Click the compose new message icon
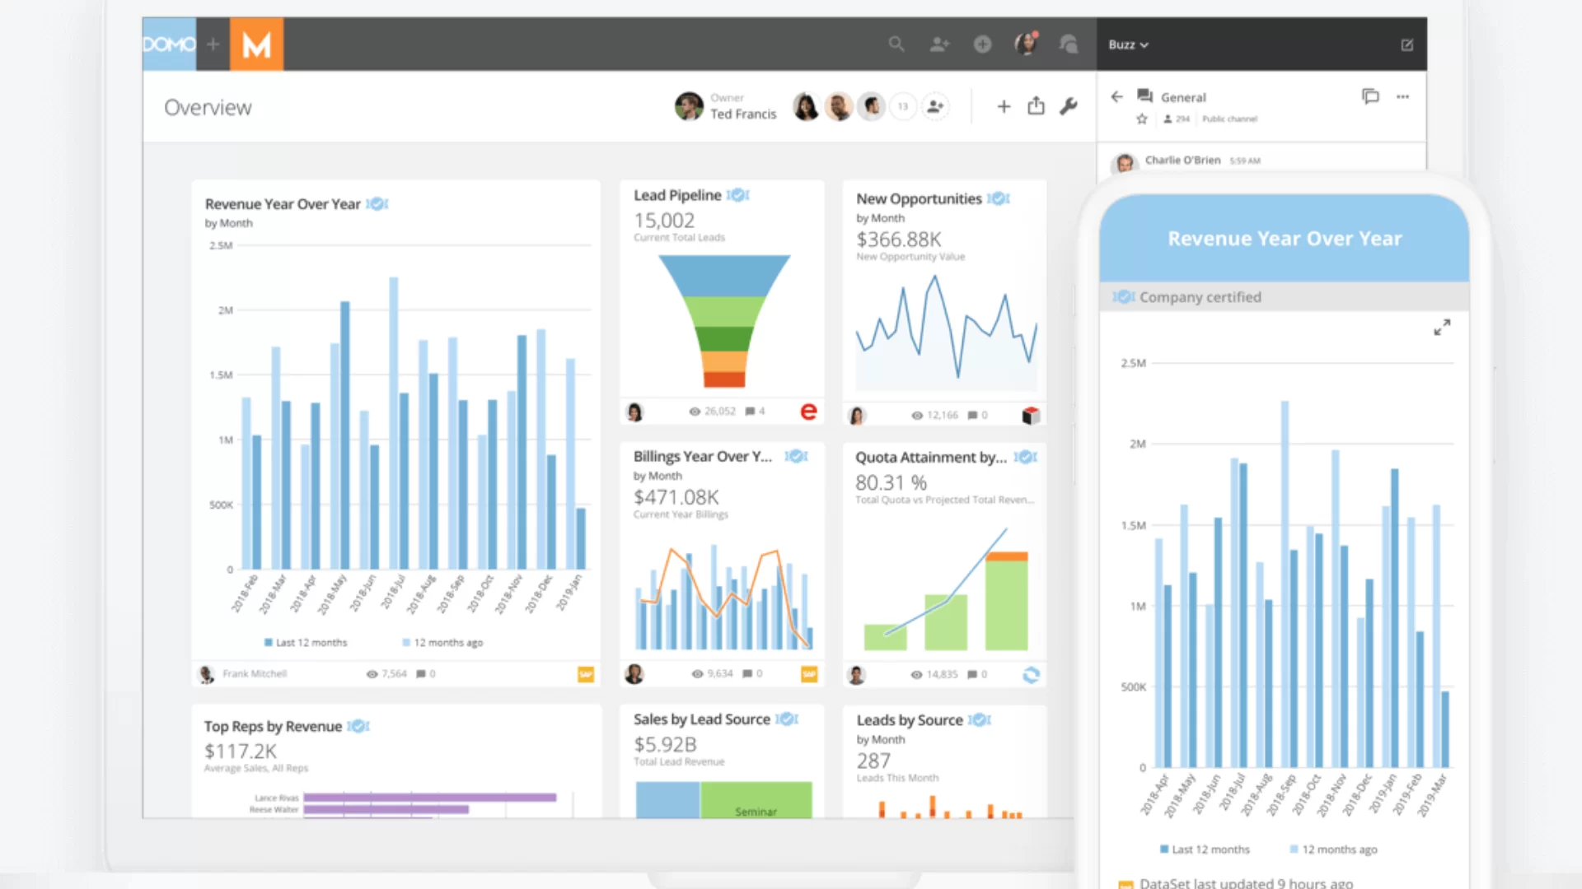The height and width of the screenshot is (889, 1582). (x=1407, y=44)
